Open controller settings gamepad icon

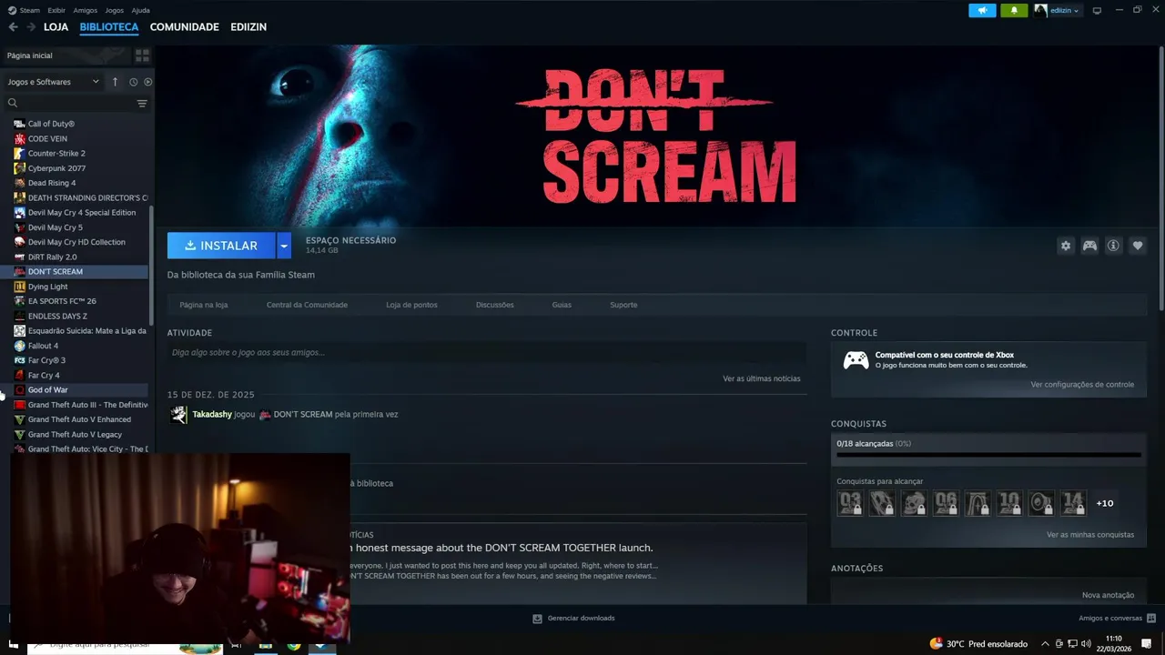1089,246
